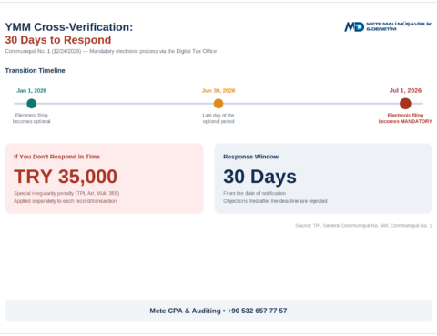Select the red Jul 1, 2026 timeline dot
437x336 pixels.
pos(405,104)
